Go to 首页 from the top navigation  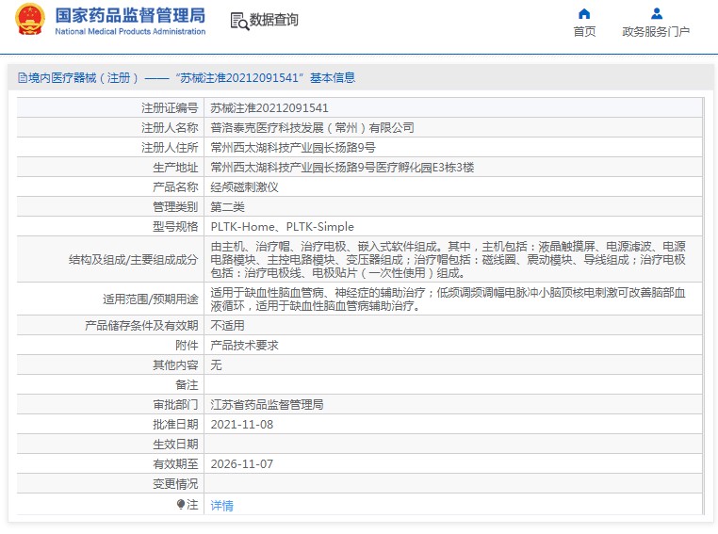coord(584,31)
